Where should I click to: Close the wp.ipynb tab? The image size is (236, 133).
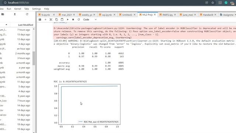(114, 15)
